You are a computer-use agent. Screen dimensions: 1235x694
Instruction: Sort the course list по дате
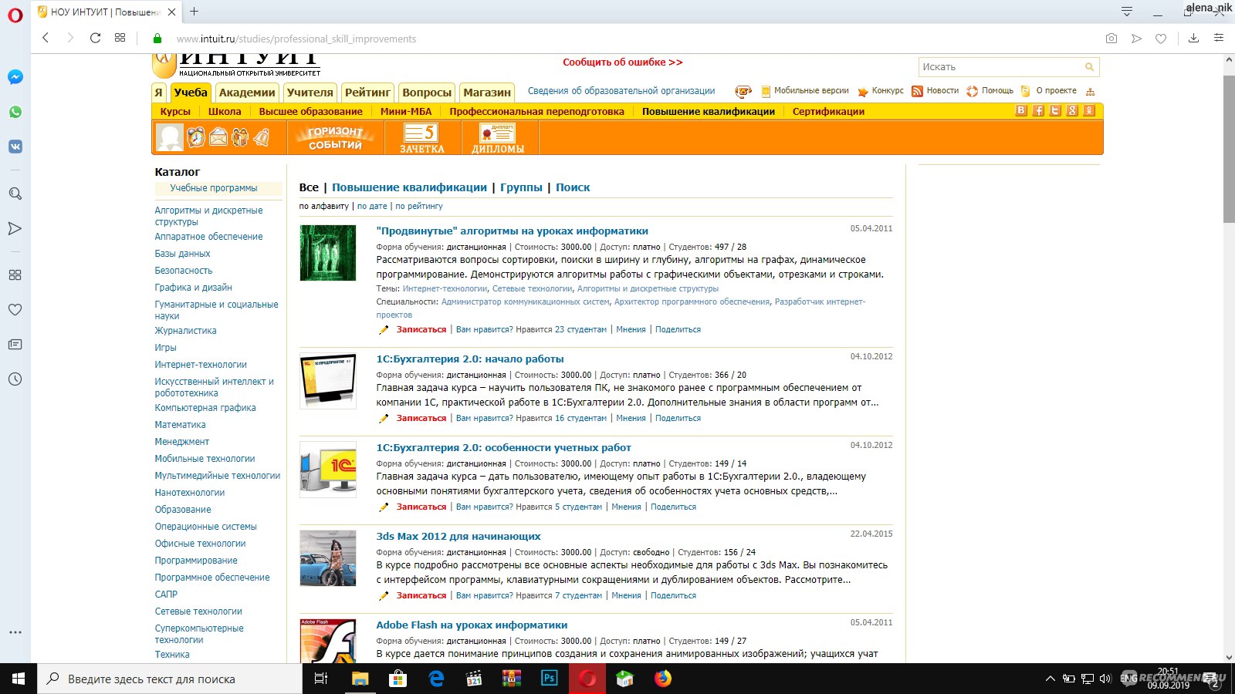point(372,206)
